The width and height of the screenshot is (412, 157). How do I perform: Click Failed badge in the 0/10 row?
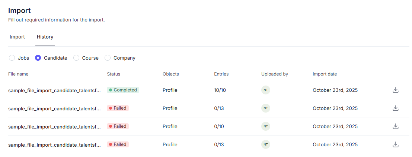click(118, 126)
